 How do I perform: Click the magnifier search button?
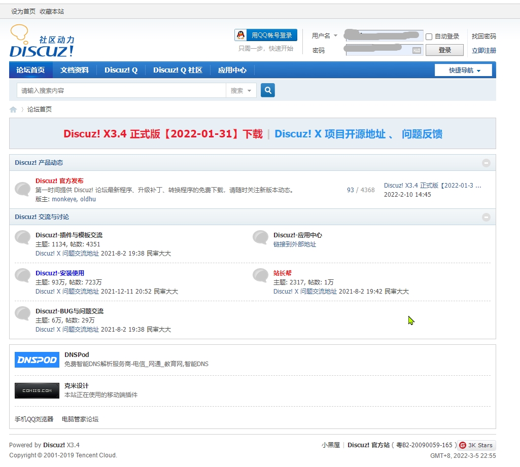(x=268, y=90)
